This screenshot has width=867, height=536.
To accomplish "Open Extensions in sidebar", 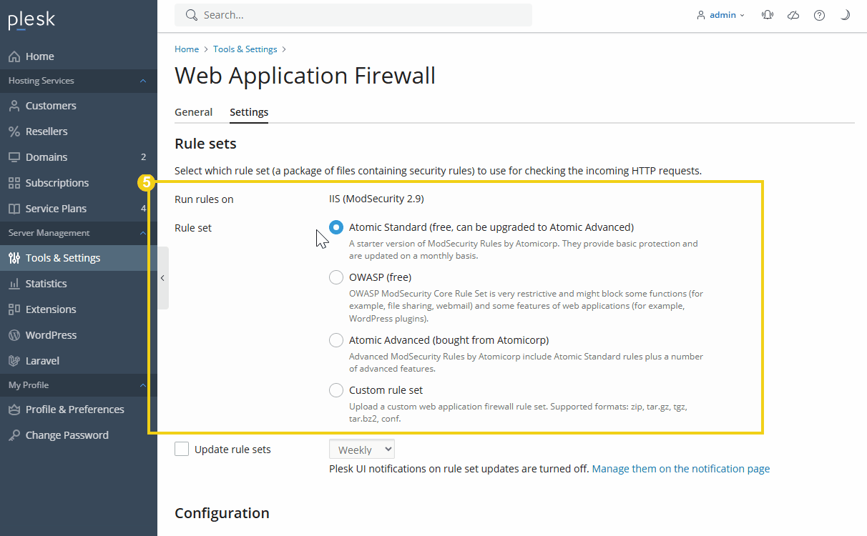I will 79,309.
